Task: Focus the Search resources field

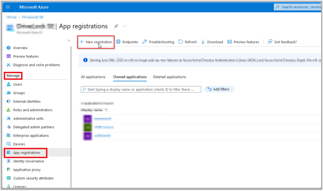Action: (298, 7)
